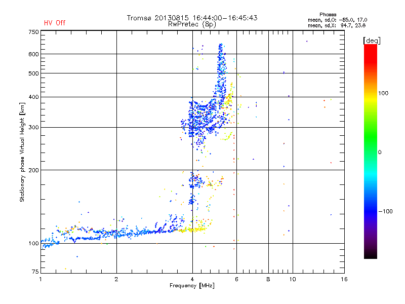This screenshot has height=304, width=405.
Task: Click the 'Phases' heading text
Action: tap(328, 15)
